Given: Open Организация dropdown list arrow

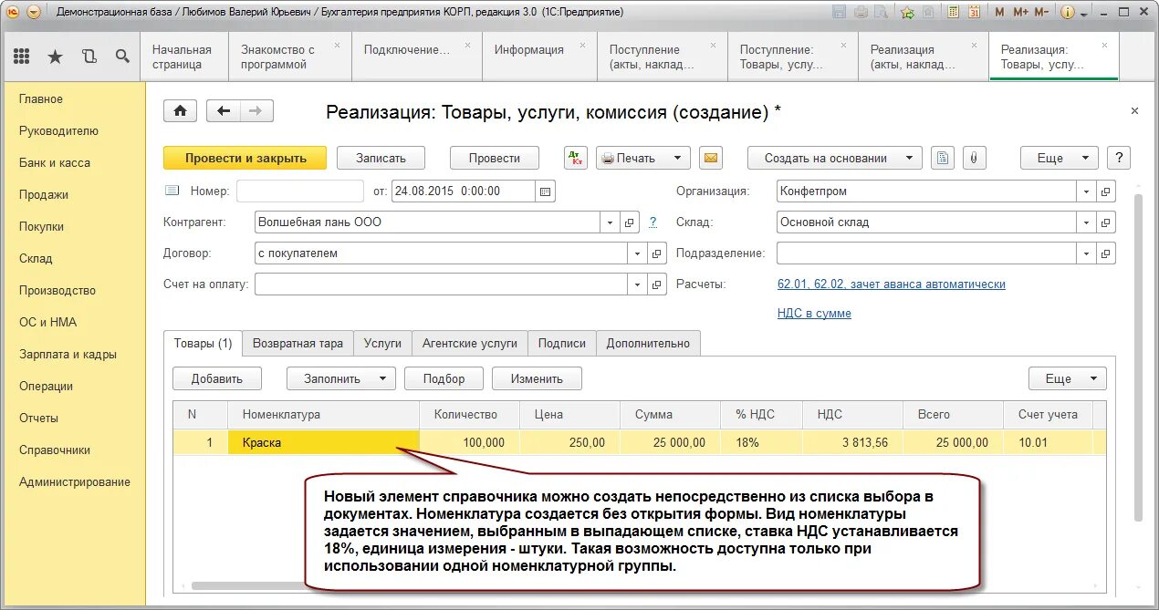Looking at the screenshot, I should pyautogui.click(x=1086, y=191).
